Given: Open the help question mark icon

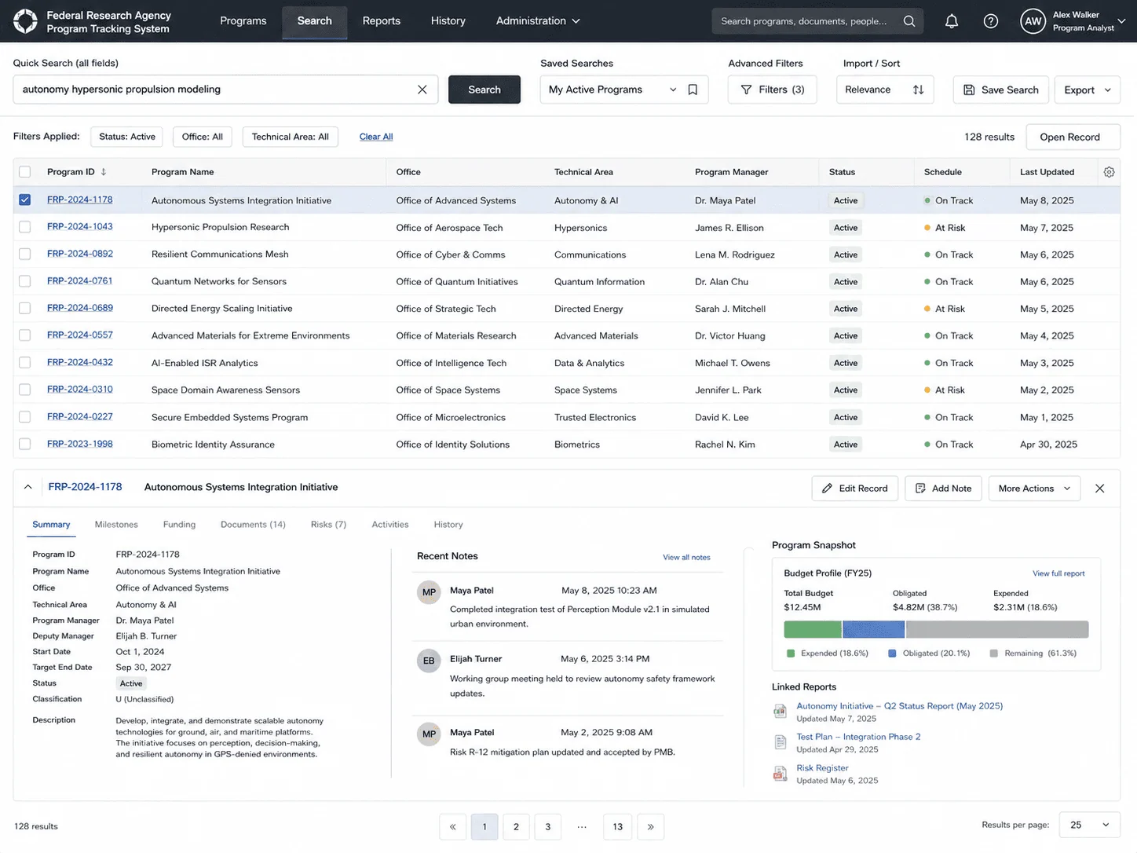Looking at the screenshot, I should click(x=991, y=21).
